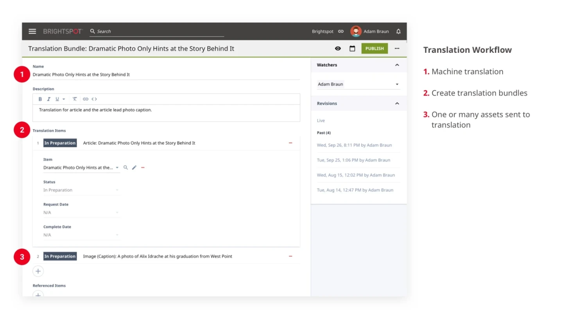Image resolution: width=563 pixels, height=319 pixels.
Task: Open the Item selection dropdown
Action: pyautogui.click(x=117, y=168)
